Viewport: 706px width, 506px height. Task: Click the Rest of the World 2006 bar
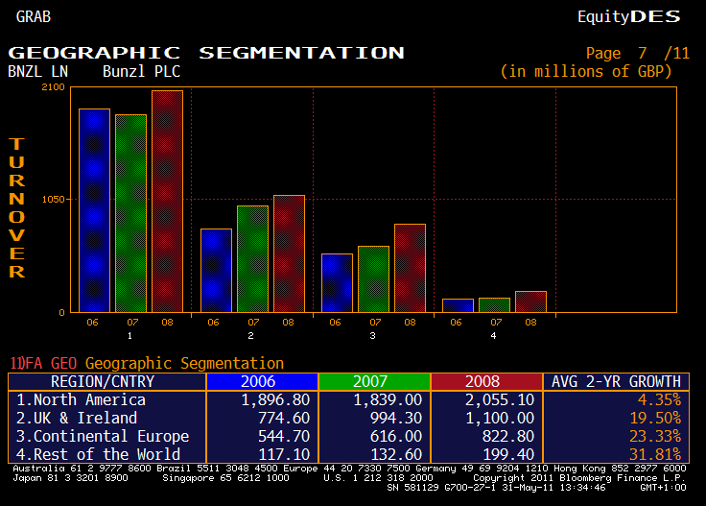458,305
